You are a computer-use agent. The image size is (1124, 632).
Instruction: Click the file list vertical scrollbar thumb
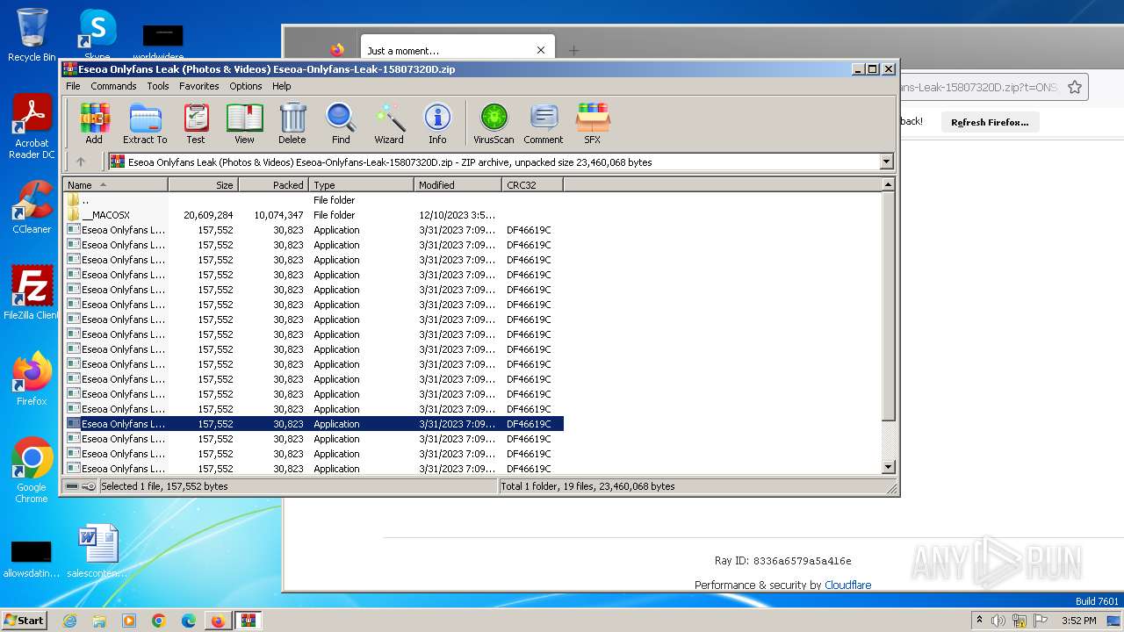coord(888,305)
